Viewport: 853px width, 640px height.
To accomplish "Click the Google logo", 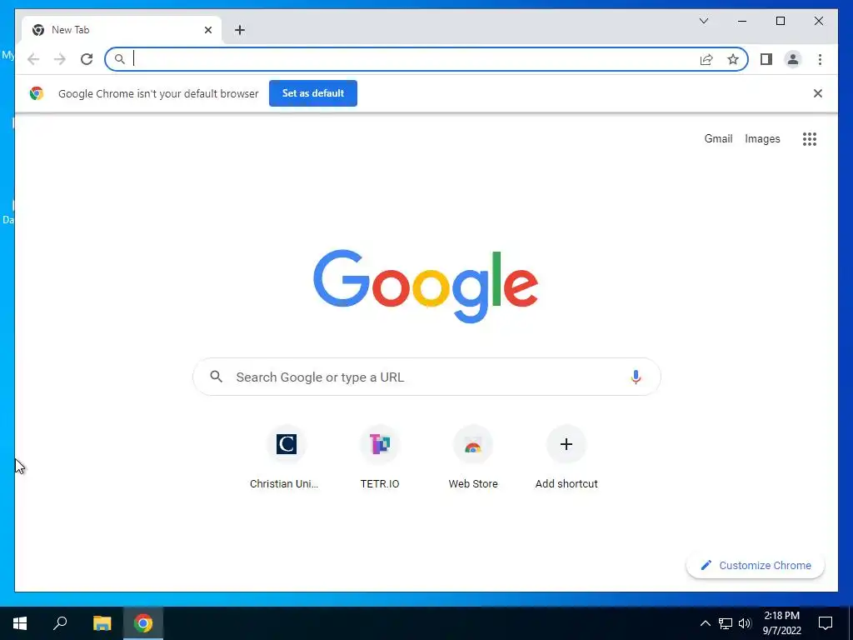I will (x=426, y=286).
